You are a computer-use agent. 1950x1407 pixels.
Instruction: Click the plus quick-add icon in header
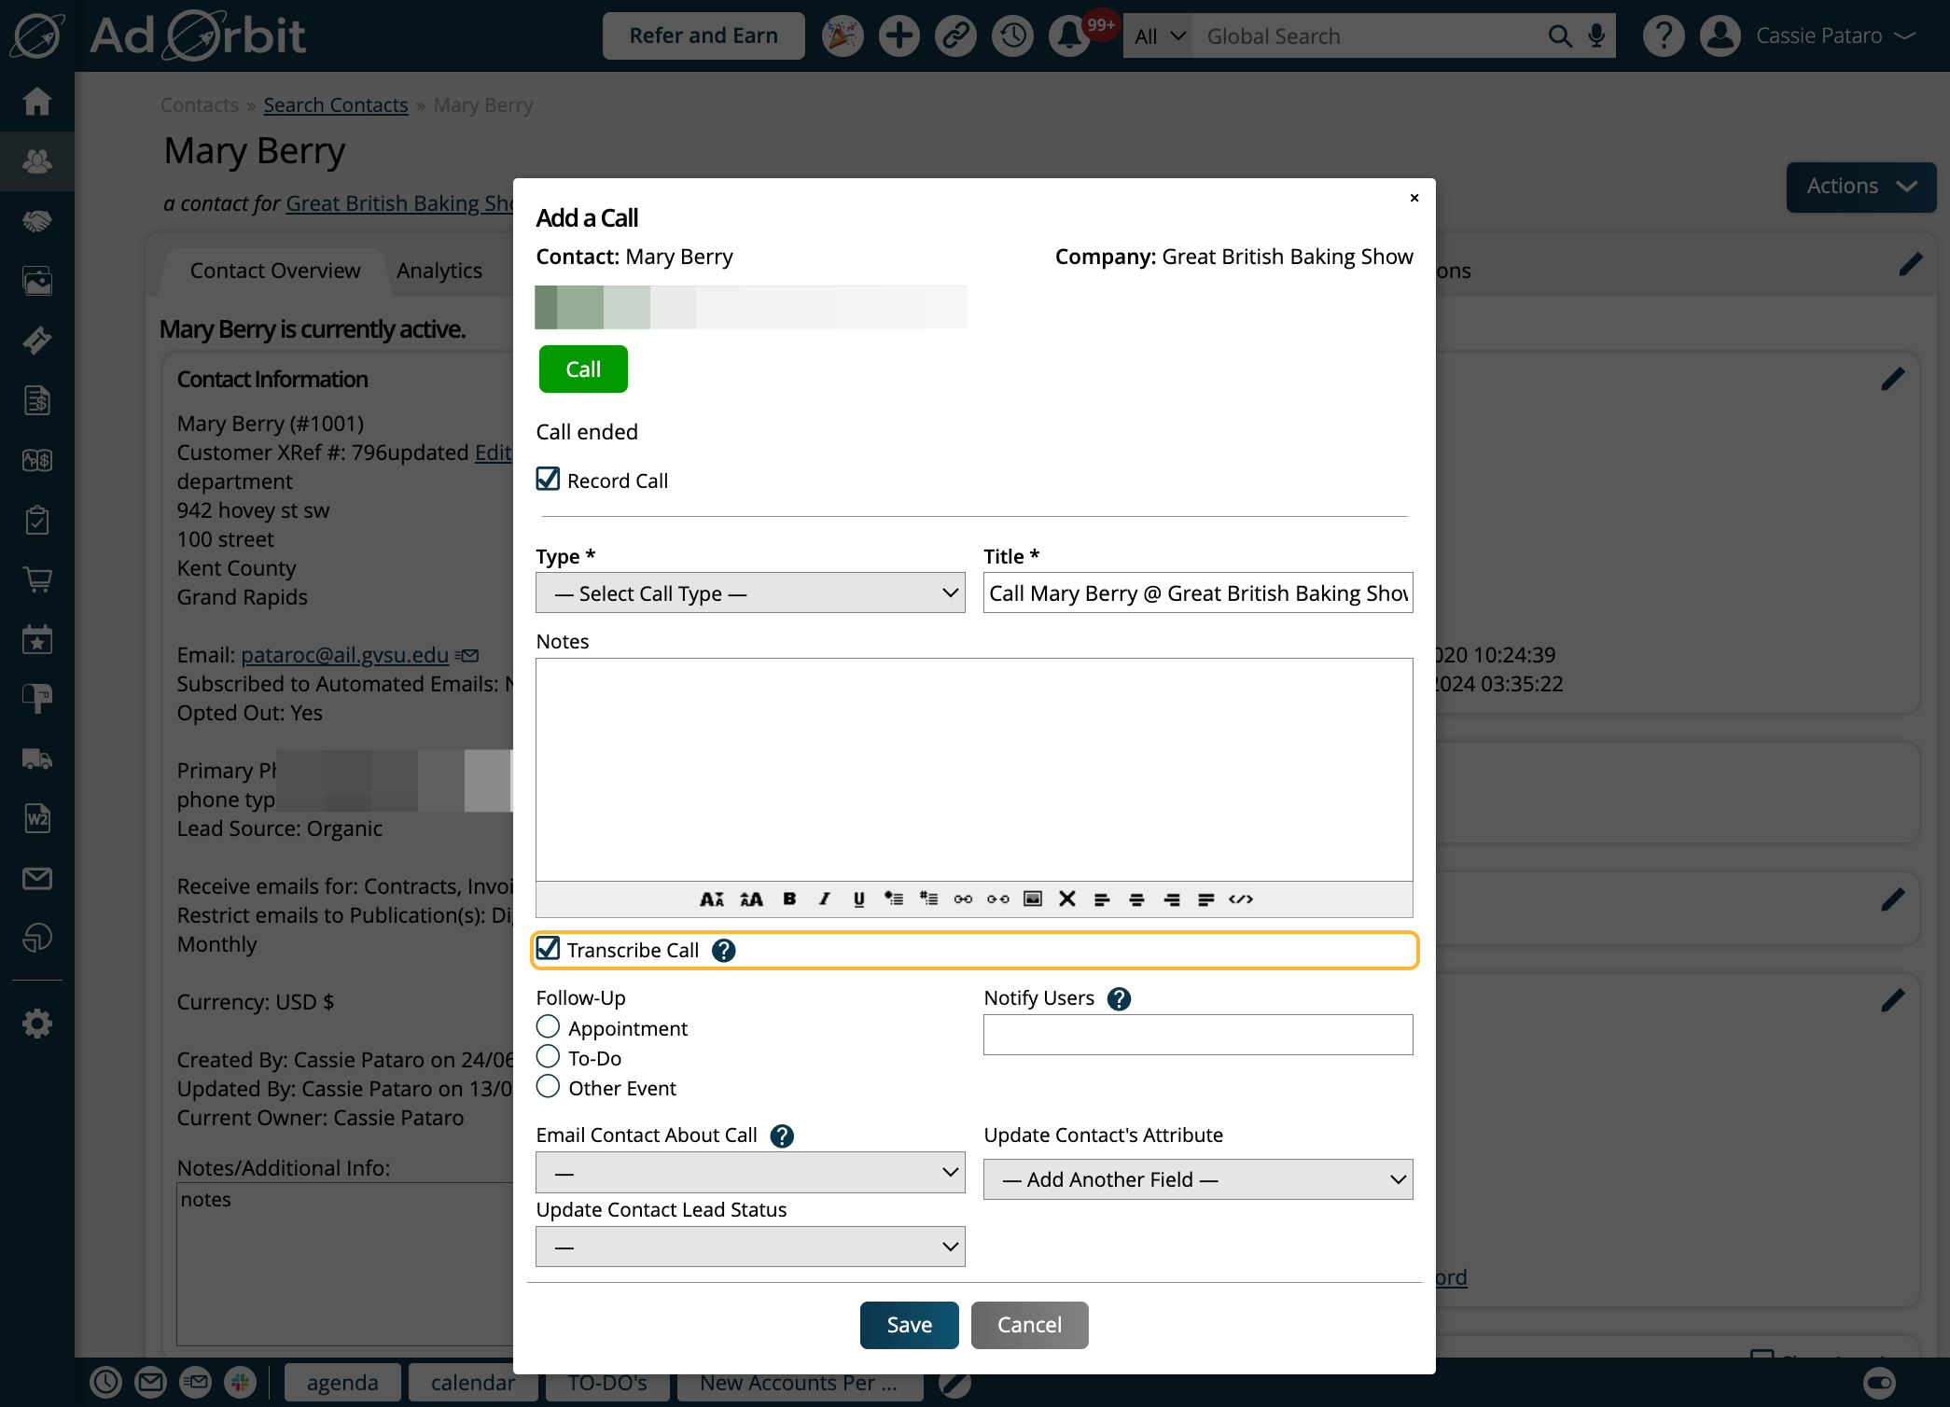pos(898,36)
